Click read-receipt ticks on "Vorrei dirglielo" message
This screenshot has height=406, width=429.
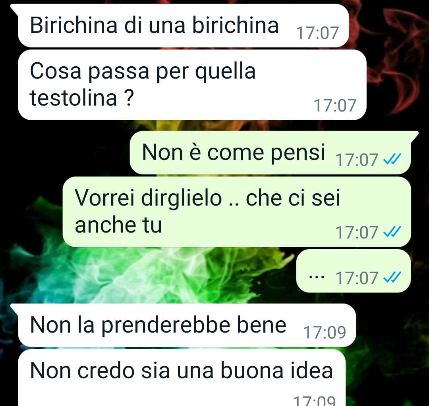click(x=392, y=231)
